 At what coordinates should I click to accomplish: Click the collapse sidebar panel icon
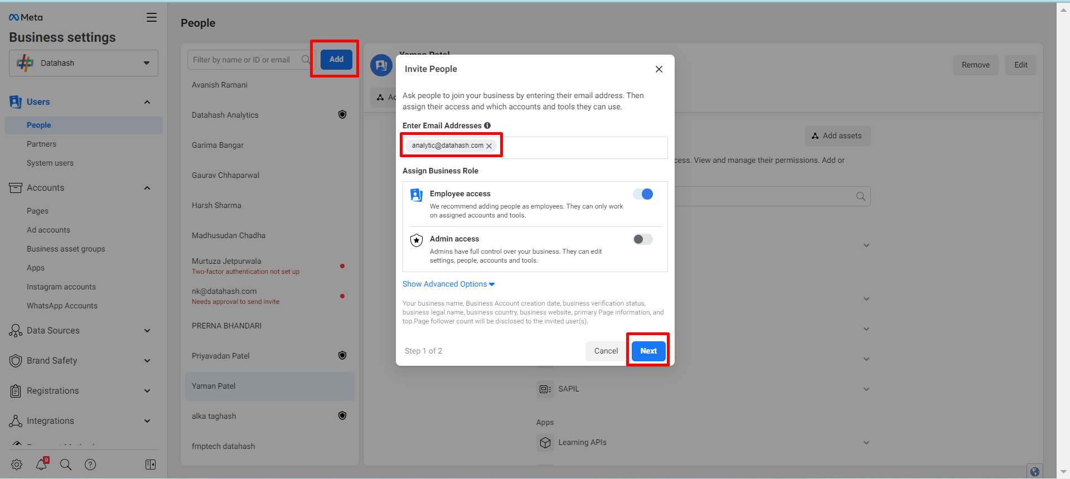click(x=151, y=465)
